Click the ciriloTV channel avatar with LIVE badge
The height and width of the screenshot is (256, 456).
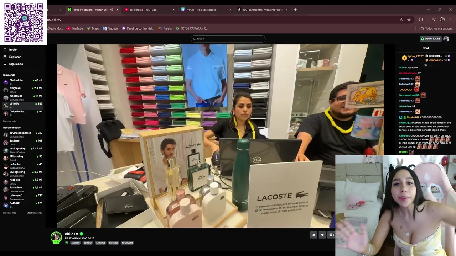[56, 238]
